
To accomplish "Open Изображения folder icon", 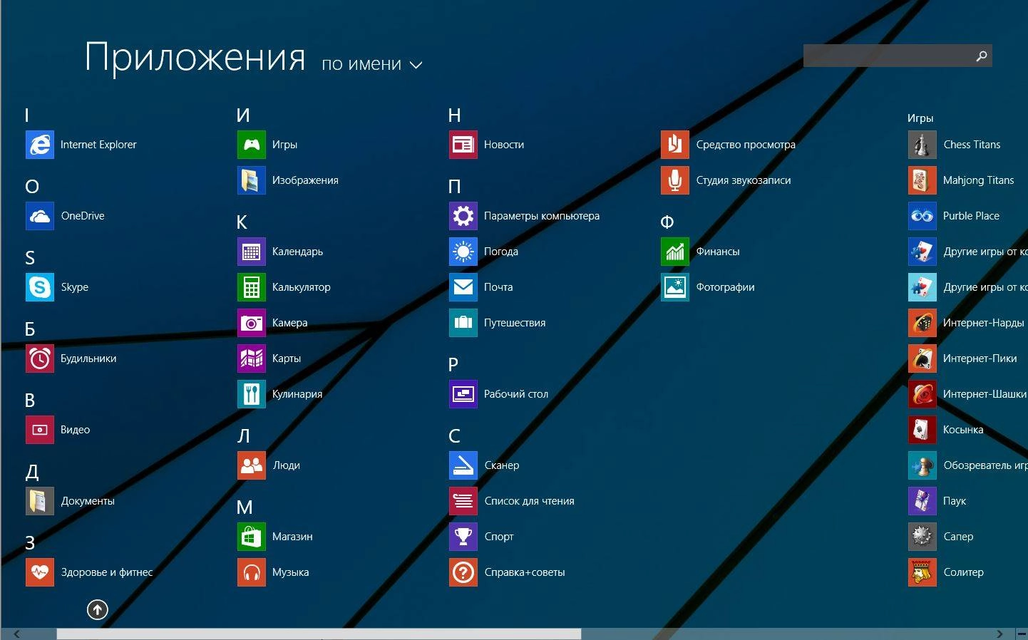I will point(252,180).
